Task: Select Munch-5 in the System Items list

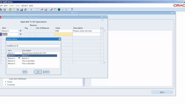Action: [x=32, y=64]
